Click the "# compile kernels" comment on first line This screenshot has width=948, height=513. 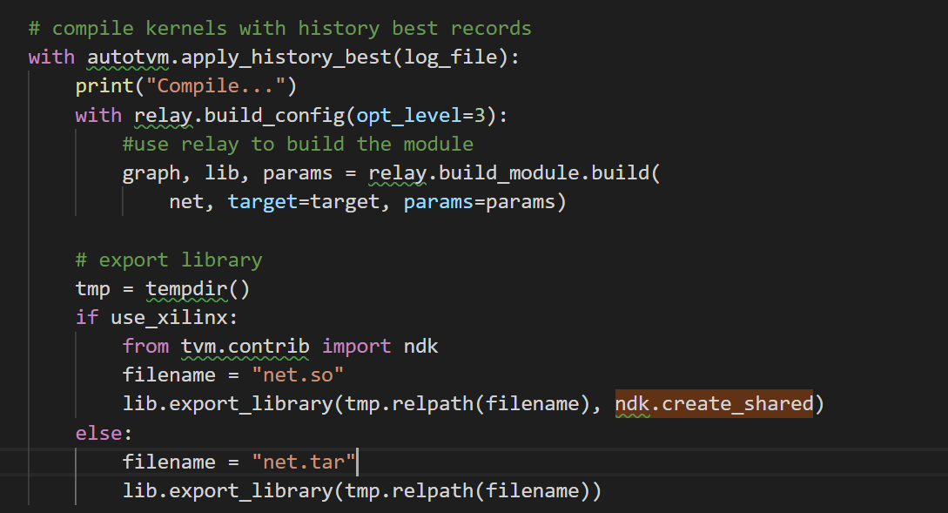click(x=279, y=28)
